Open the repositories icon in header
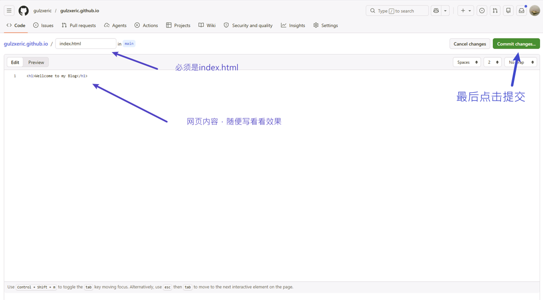Screen dimensions: 543x300 click(508, 11)
